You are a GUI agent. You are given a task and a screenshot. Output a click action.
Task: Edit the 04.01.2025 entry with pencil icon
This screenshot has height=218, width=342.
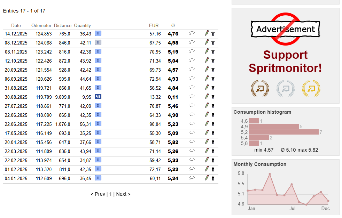[207, 178]
